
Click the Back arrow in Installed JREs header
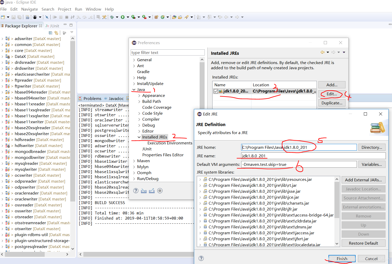coord(323,52)
